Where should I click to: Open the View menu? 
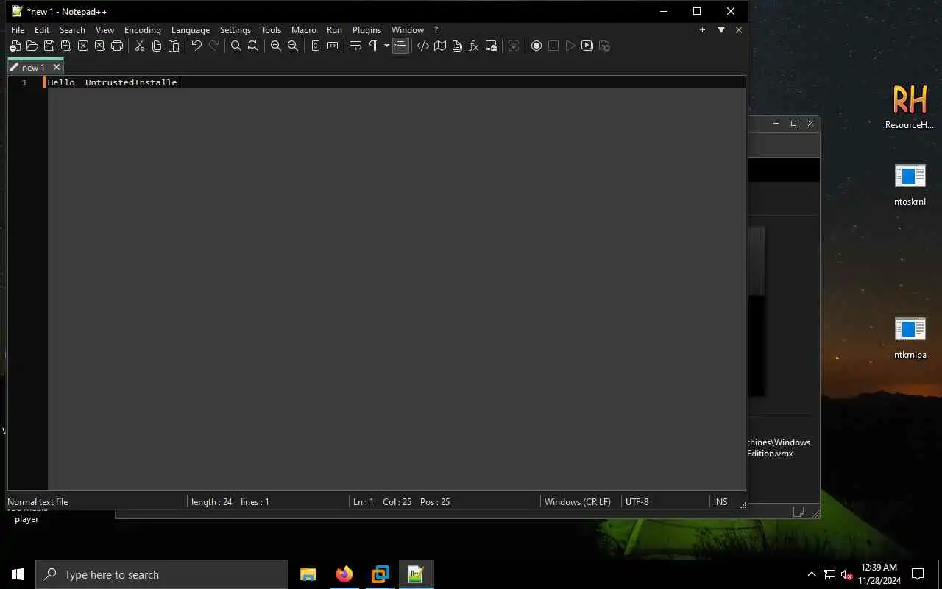pos(105,30)
